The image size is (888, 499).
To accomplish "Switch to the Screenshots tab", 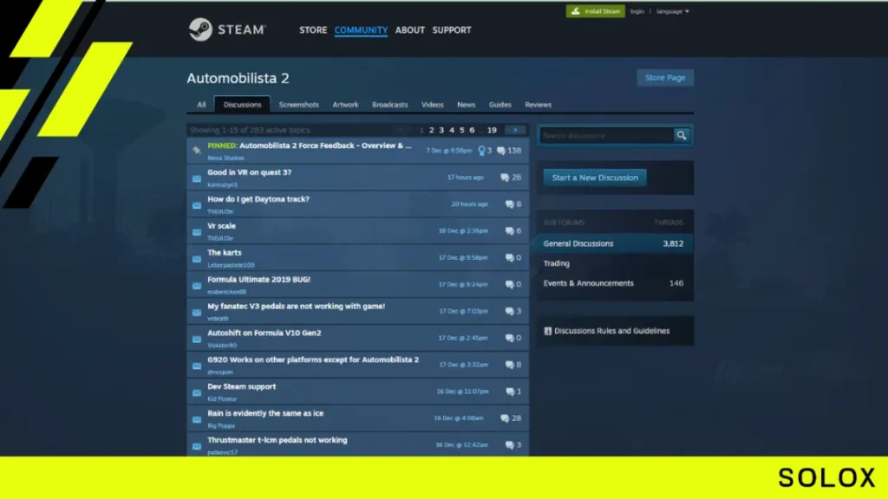I will point(298,105).
